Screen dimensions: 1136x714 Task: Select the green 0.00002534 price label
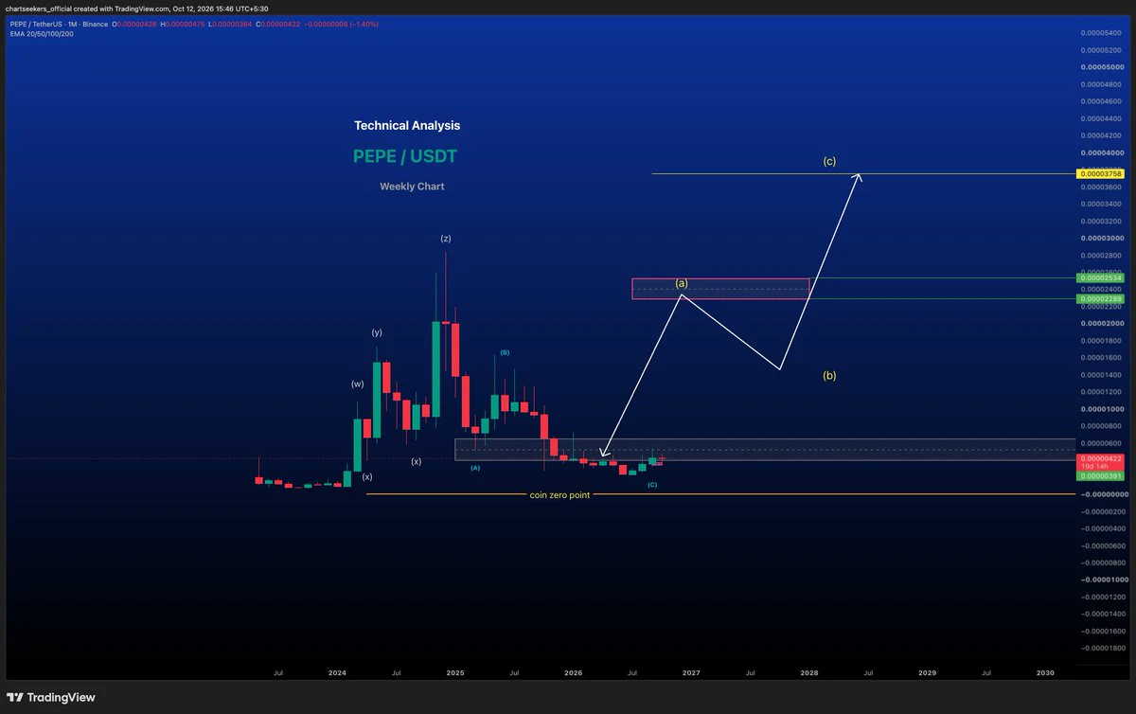pyautogui.click(x=1102, y=278)
